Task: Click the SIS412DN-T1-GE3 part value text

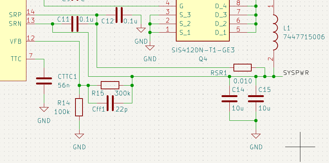Action: tap(203, 50)
